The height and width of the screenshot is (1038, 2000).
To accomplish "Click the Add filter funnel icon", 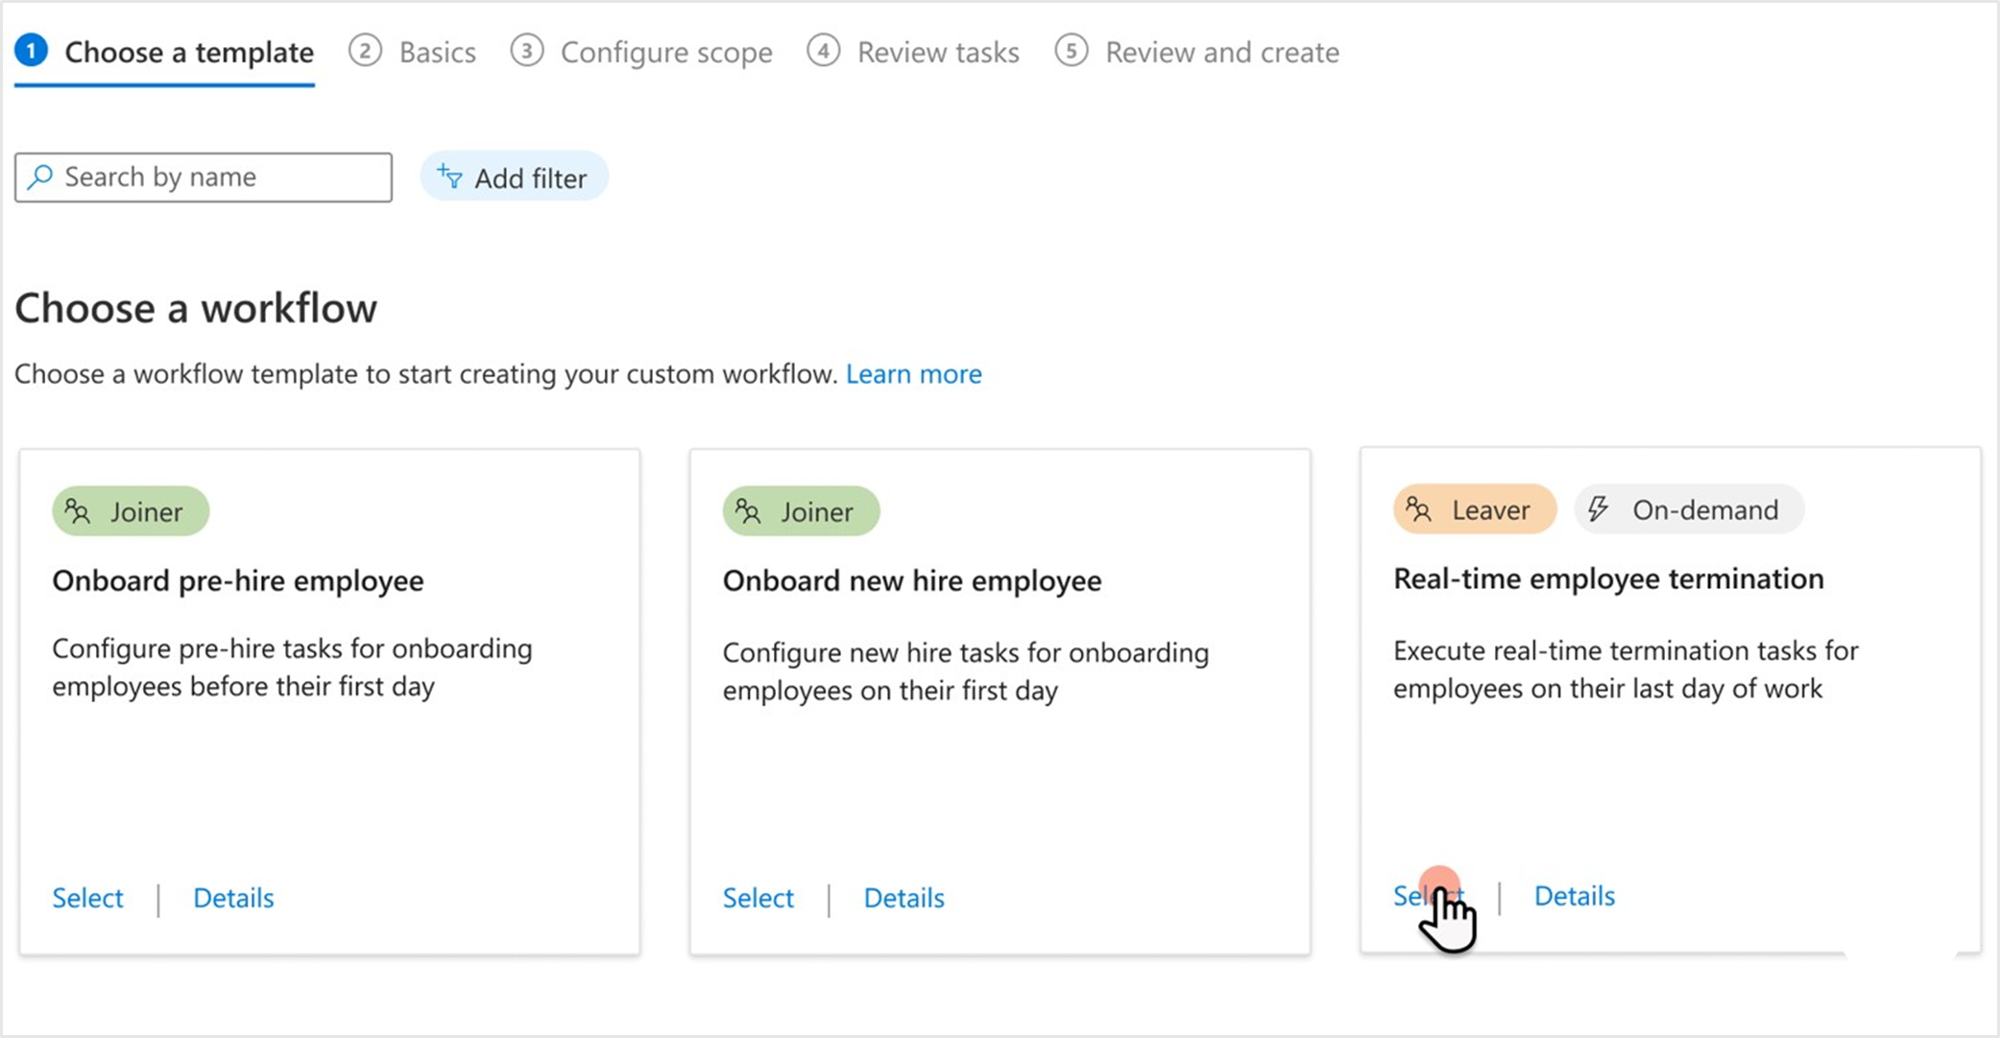I will click(449, 176).
